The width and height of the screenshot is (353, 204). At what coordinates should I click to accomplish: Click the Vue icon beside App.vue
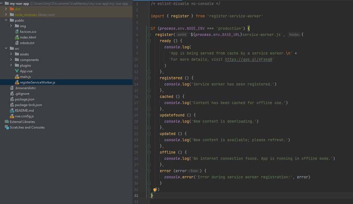[x=17, y=71]
